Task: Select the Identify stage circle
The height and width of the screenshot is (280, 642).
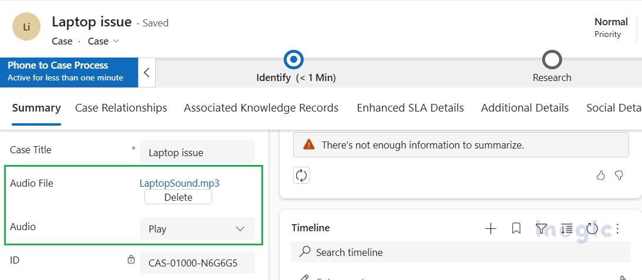Action: pos(293,60)
